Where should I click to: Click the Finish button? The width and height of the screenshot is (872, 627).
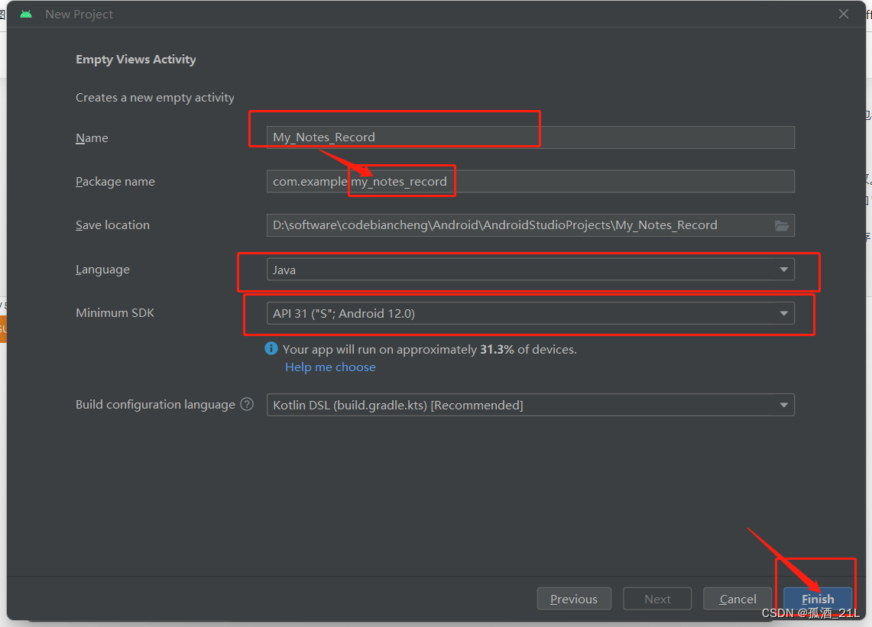tap(818, 599)
